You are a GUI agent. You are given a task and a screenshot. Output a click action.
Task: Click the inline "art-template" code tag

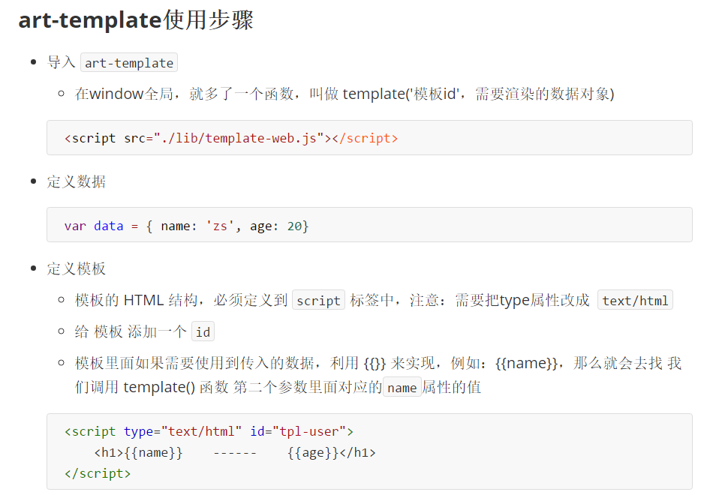pos(129,63)
